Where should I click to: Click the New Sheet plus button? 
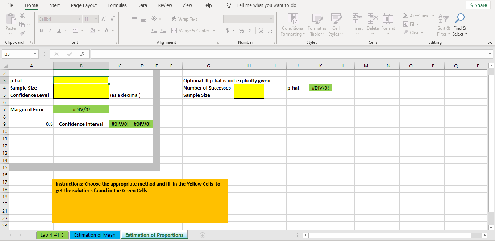click(x=202, y=235)
